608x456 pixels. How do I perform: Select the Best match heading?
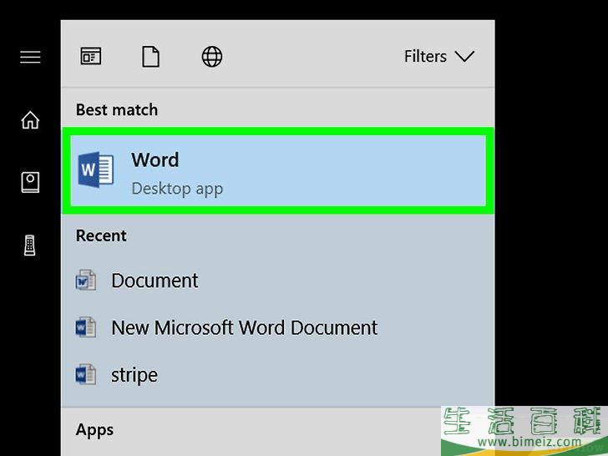click(117, 109)
